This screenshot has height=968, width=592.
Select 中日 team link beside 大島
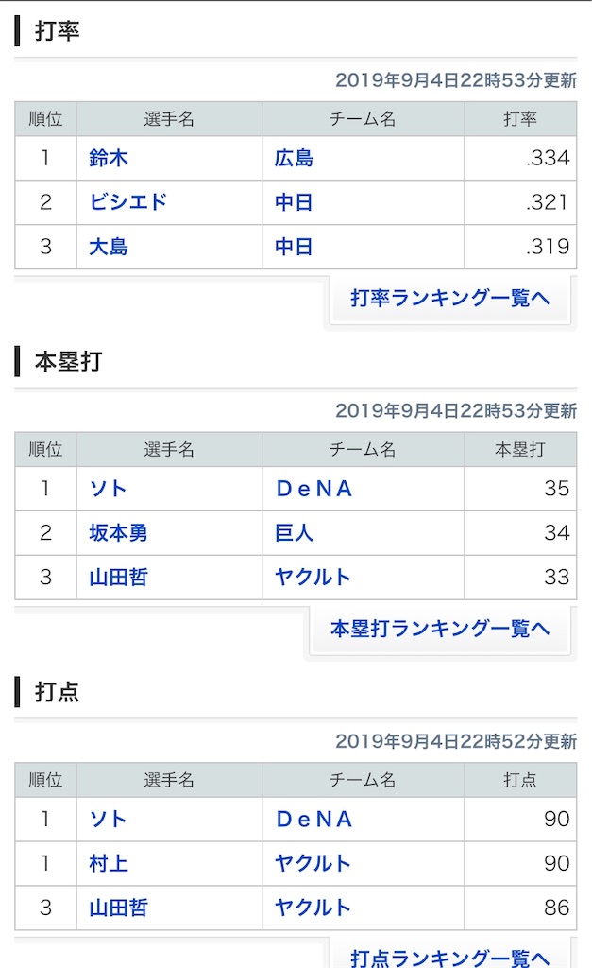tap(294, 247)
